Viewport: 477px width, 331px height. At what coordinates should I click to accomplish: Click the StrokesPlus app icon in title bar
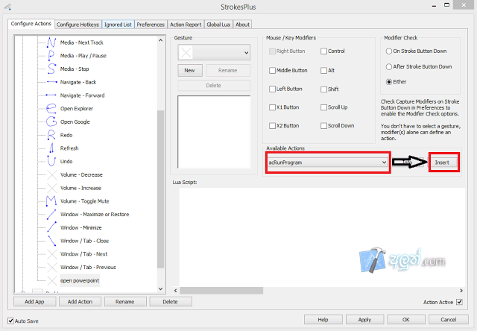pos(7,7)
